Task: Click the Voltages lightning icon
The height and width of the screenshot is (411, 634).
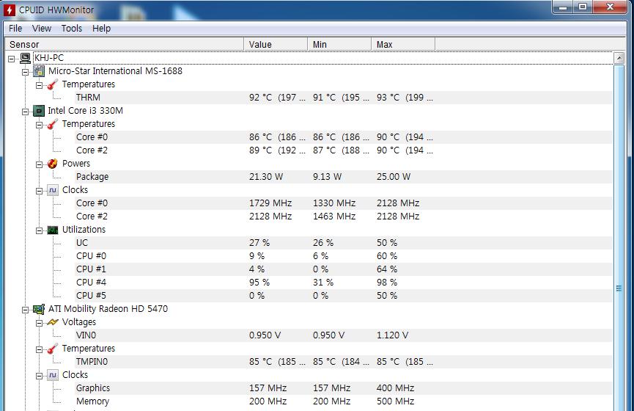Action: [53, 322]
